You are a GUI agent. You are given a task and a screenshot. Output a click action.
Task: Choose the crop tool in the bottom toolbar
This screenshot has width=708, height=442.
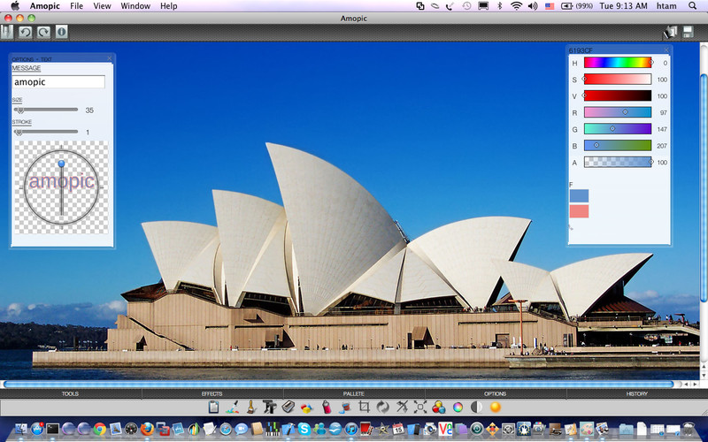pos(363,407)
